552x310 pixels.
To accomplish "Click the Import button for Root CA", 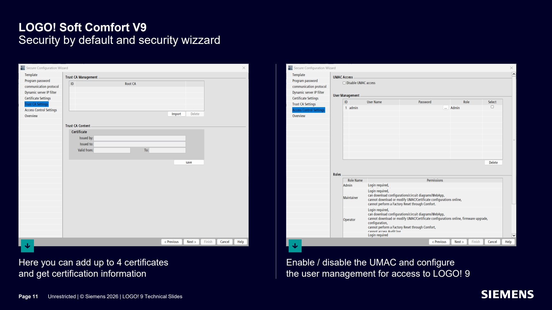I will (176, 114).
